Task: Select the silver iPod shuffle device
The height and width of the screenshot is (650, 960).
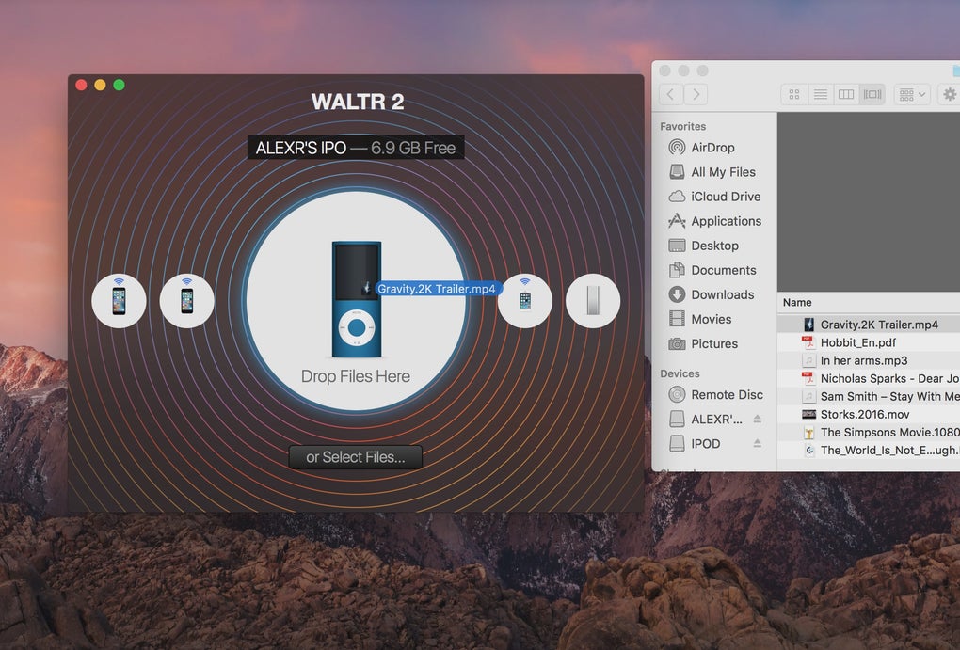Action: coord(593,300)
